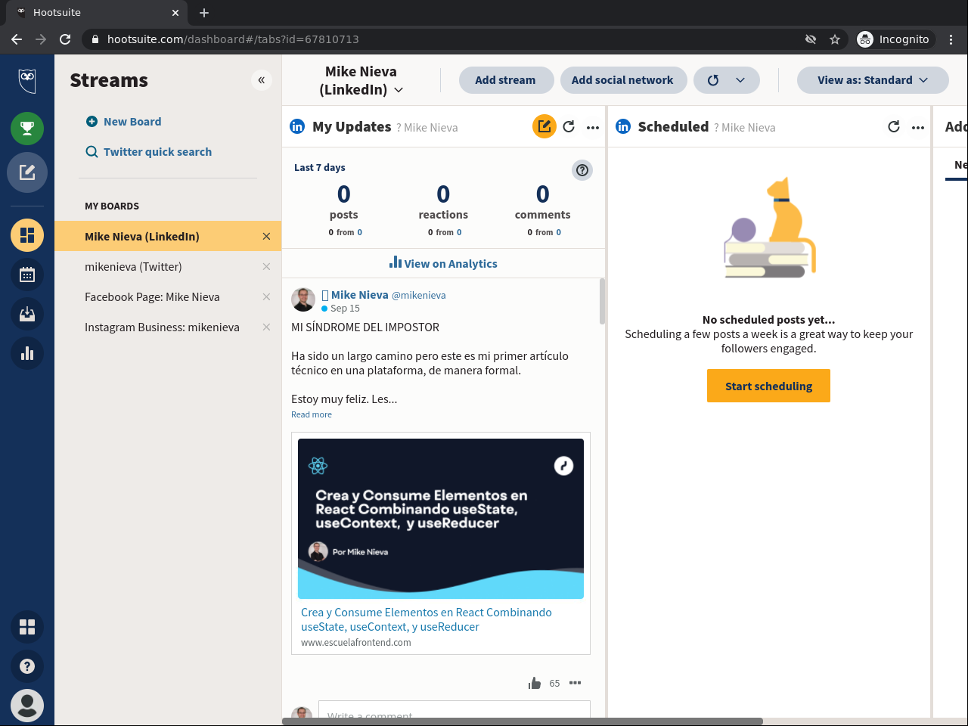Remove Mike Nieva (LinkedIn) board
This screenshot has height=726, width=968.
266,237
